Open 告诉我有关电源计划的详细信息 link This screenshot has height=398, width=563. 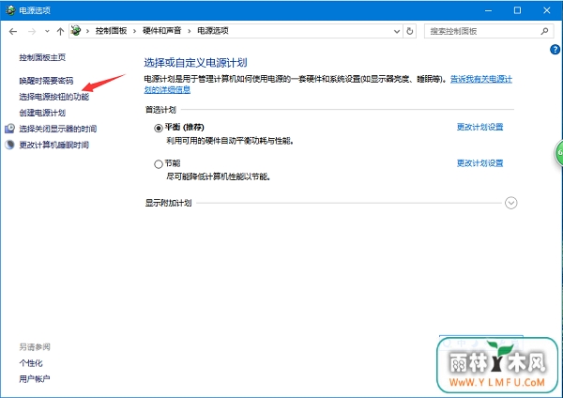pyautogui.click(x=481, y=79)
